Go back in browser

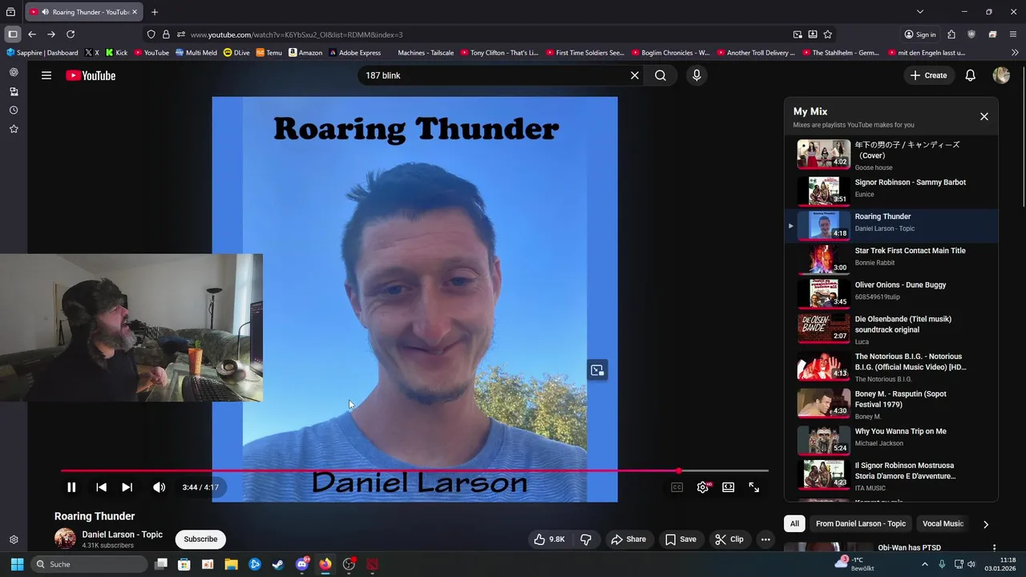[x=32, y=34]
